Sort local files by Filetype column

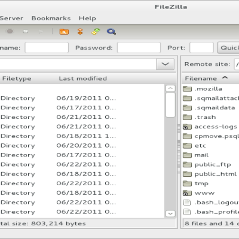tap(17, 78)
